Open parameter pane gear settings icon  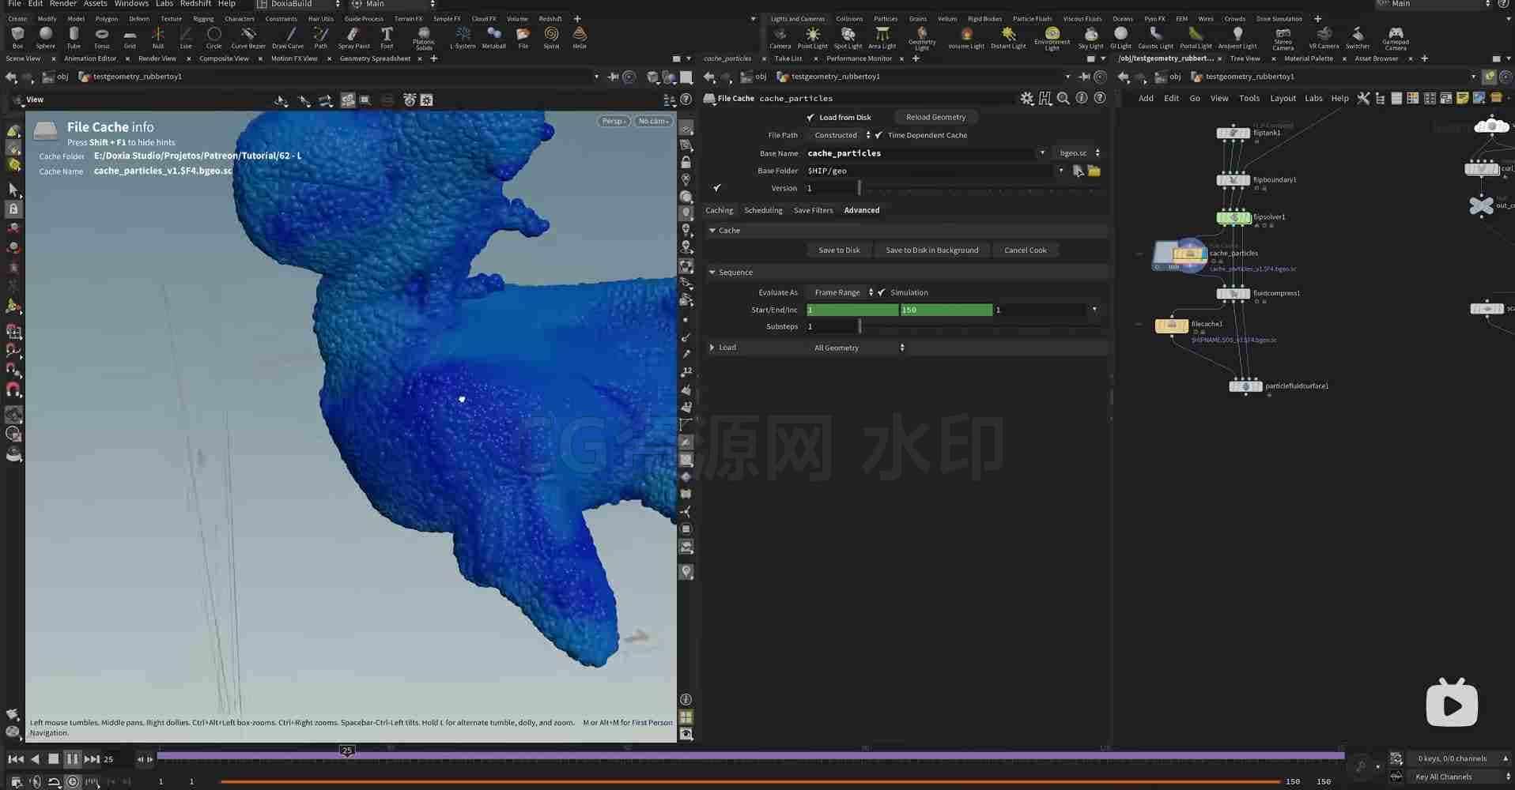click(x=1026, y=98)
